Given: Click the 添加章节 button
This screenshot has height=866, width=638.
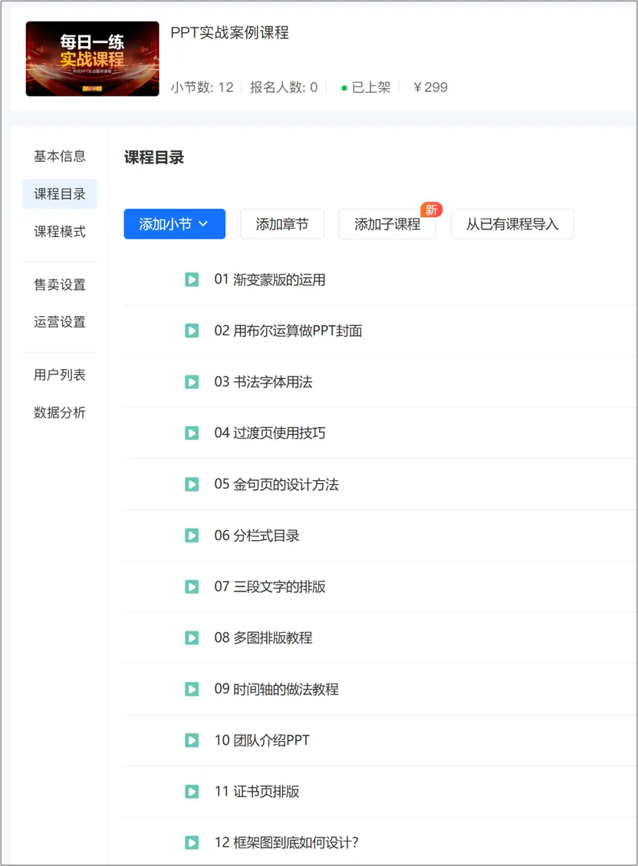Looking at the screenshot, I should [282, 224].
